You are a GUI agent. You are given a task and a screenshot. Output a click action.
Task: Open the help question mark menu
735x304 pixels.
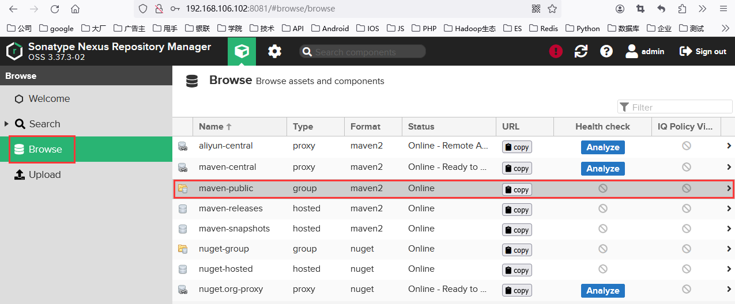606,51
